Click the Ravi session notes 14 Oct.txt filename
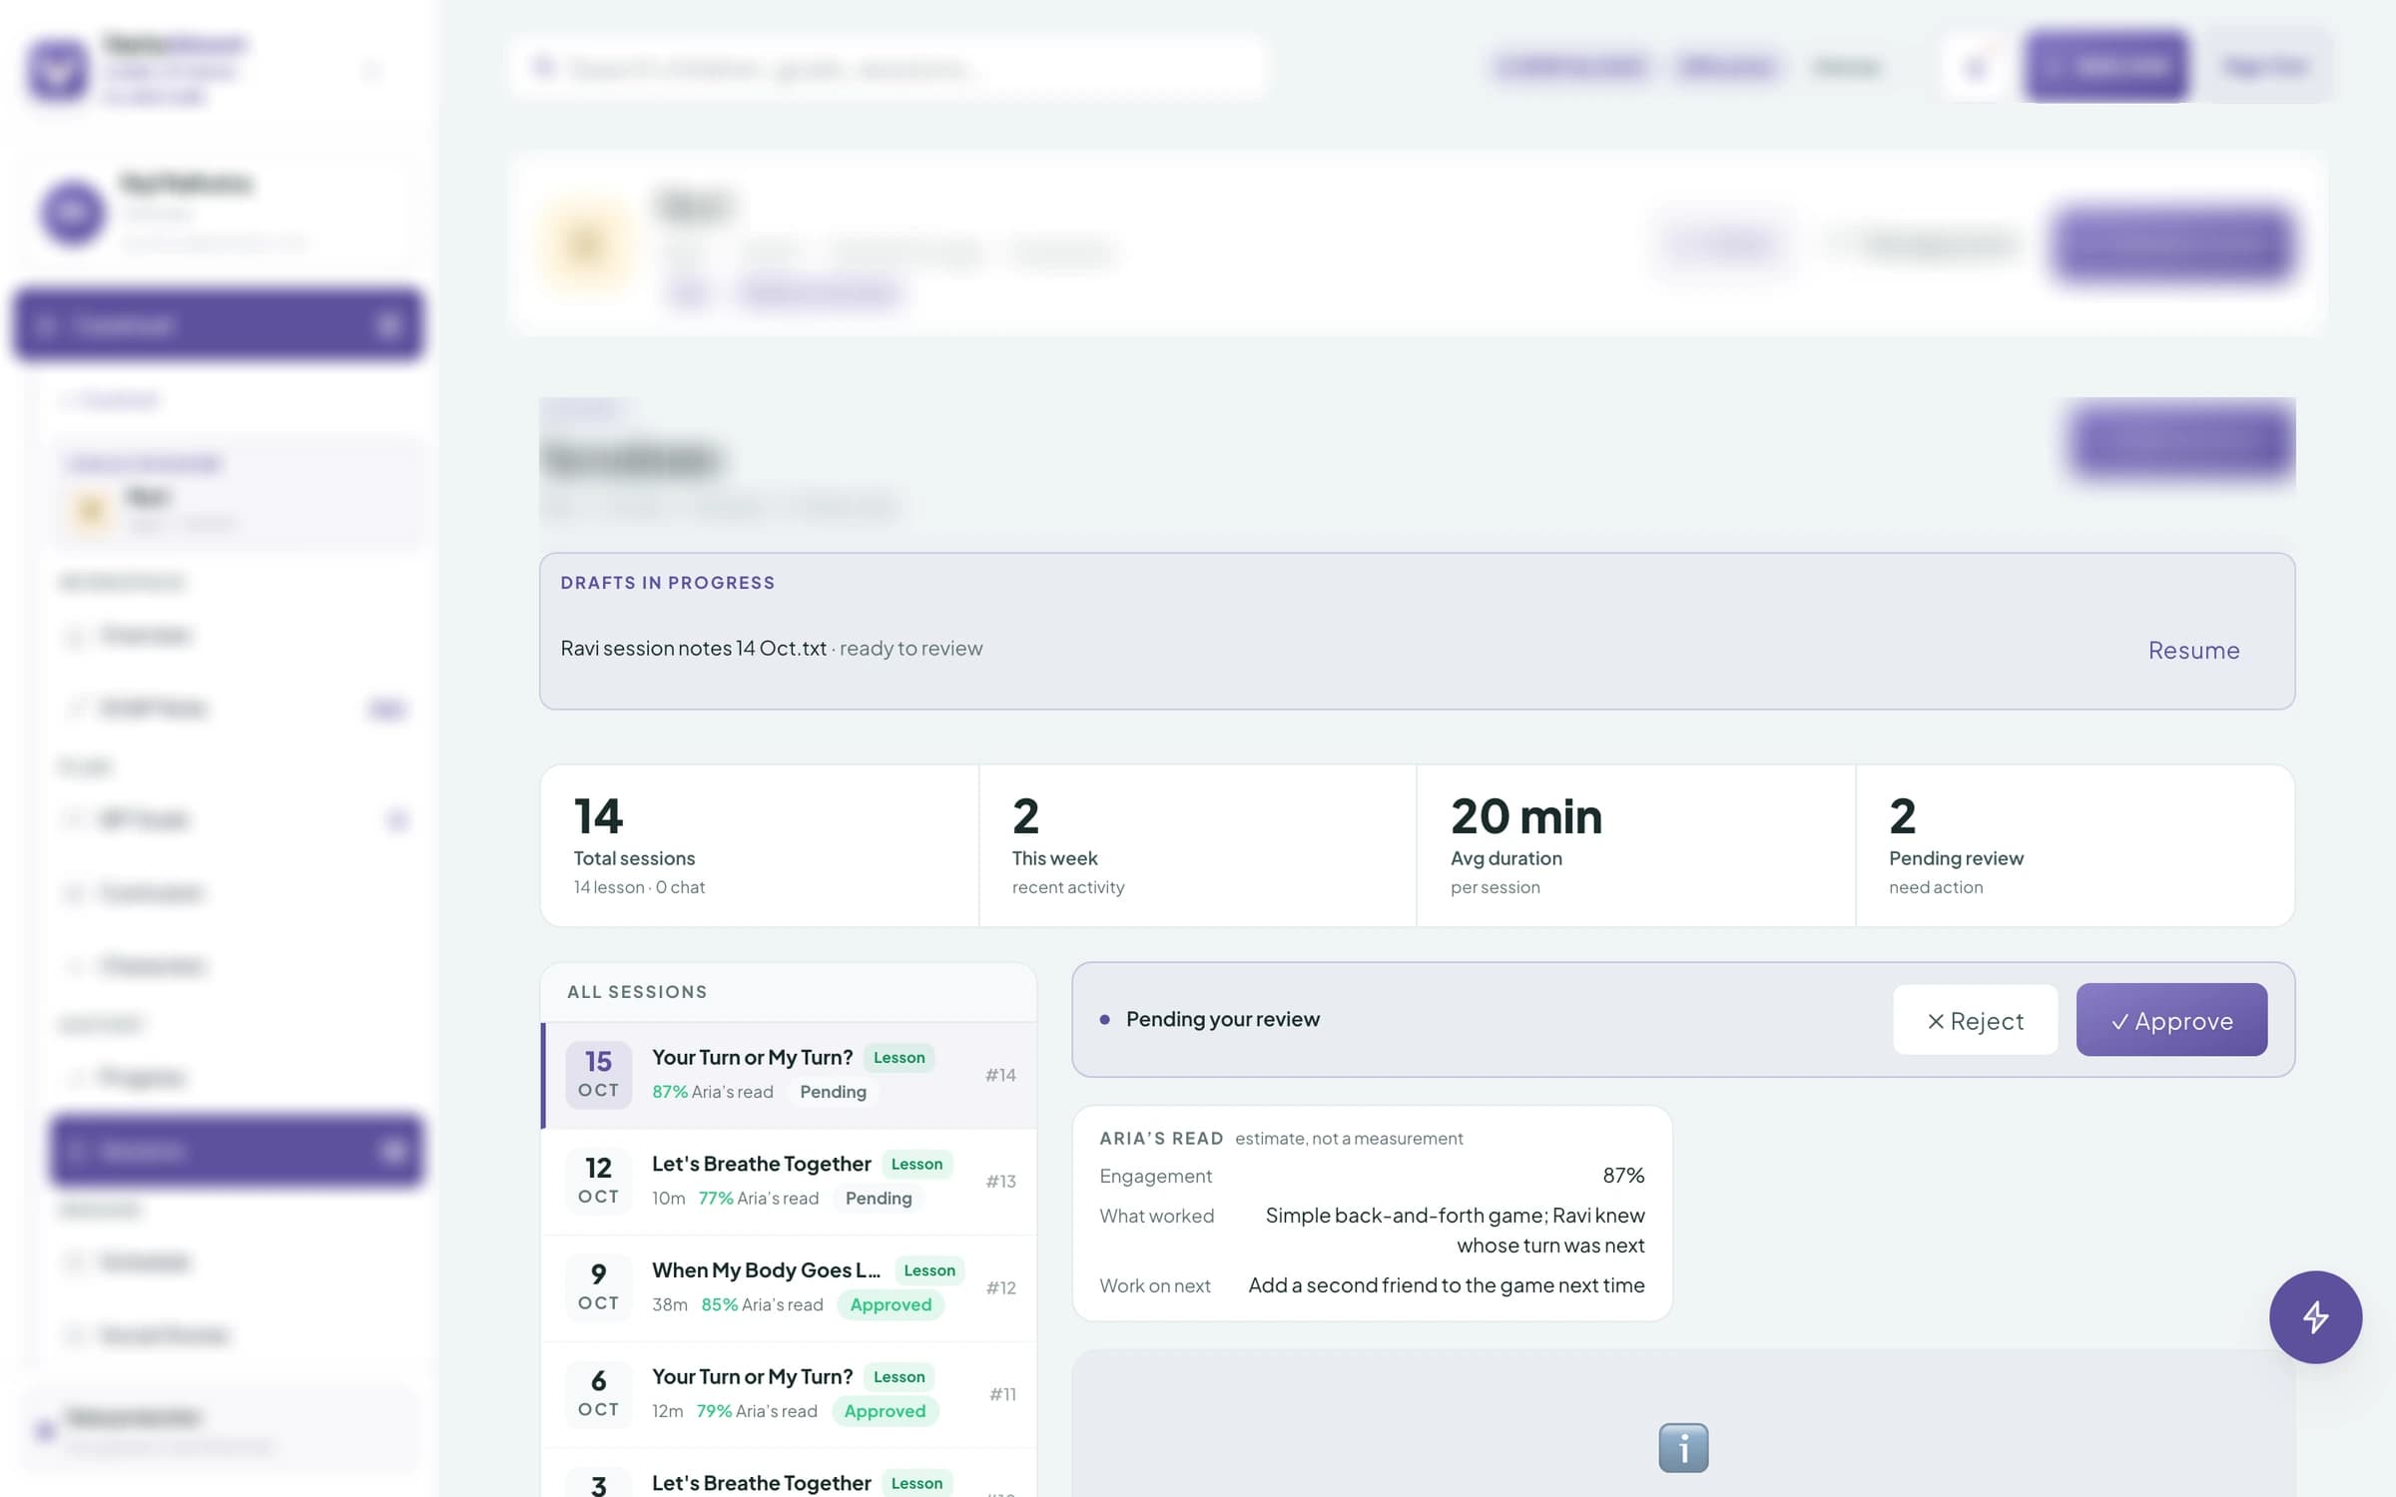This screenshot has height=1497, width=2396. [693, 649]
